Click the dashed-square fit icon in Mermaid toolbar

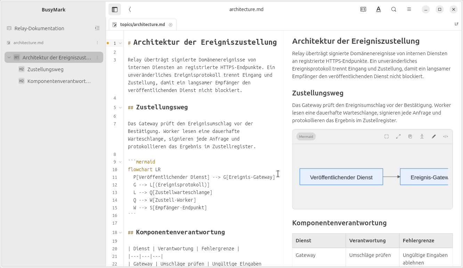click(x=387, y=136)
